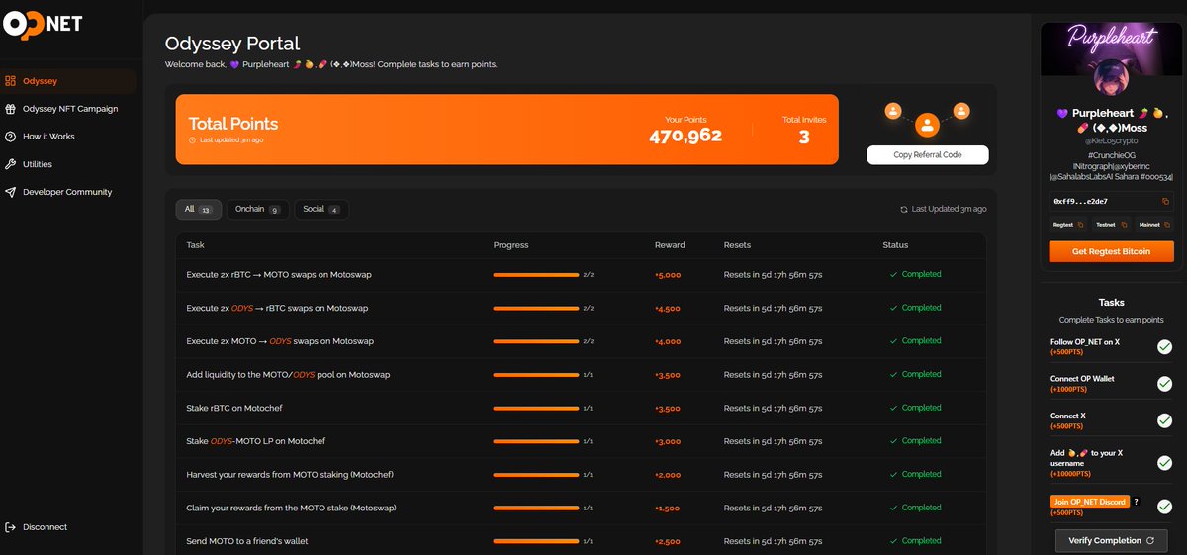This screenshot has width=1187, height=555.
Task: Click the How it Works question icon
Action: pos(10,137)
